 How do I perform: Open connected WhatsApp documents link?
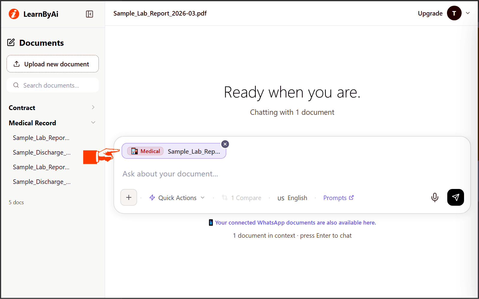pyautogui.click(x=295, y=222)
